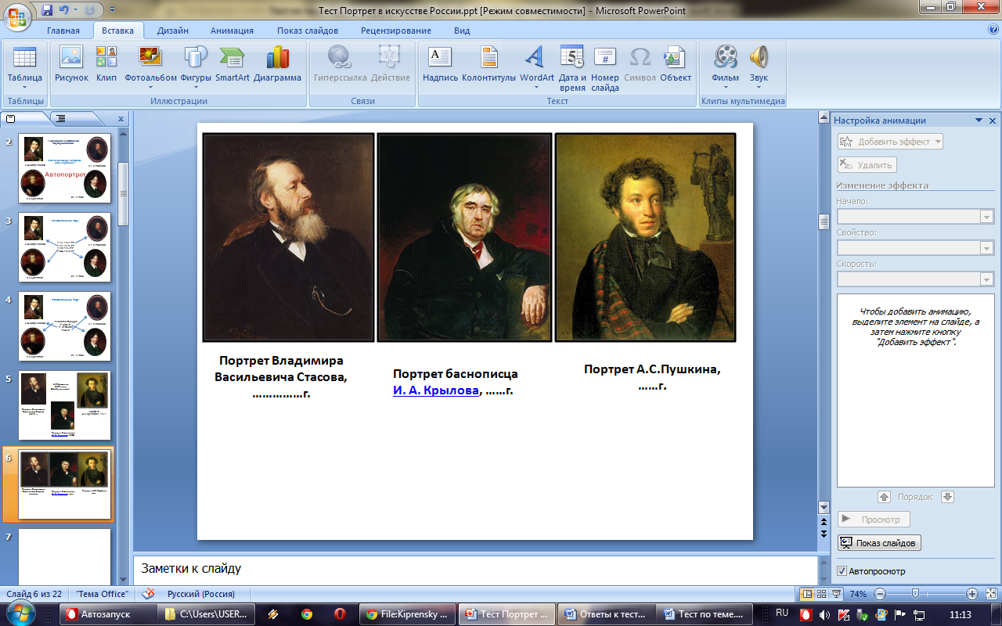The width and height of the screenshot is (1002, 626).
Task: Close the slides thumbnail pane
Action: pyautogui.click(x=121, y=119)
